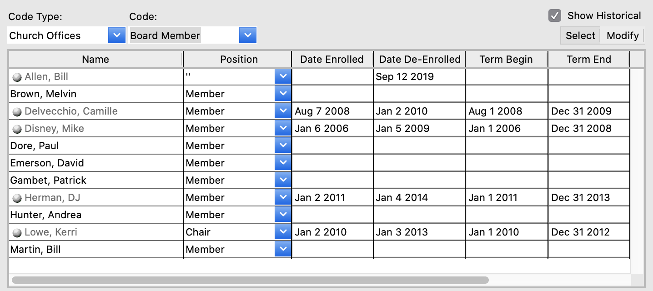Screen dimensions: 653x291
Task: Switch to Modify mode
Action: (x=622, y=35)
